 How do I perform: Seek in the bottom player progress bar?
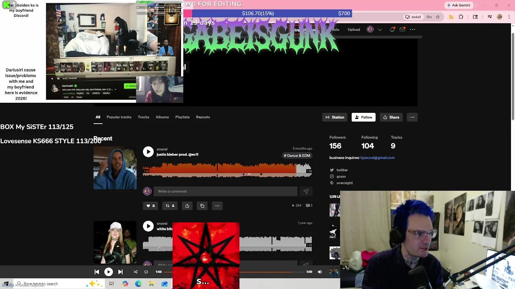click(234, 272)
